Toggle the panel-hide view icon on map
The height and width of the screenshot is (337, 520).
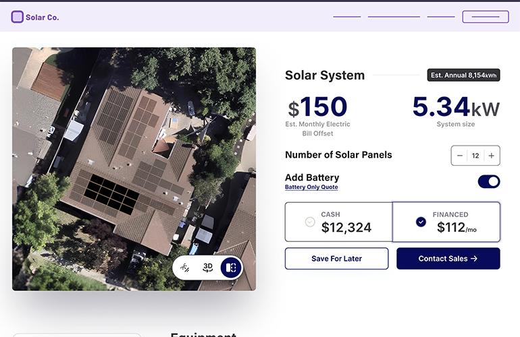coord(185,267)
